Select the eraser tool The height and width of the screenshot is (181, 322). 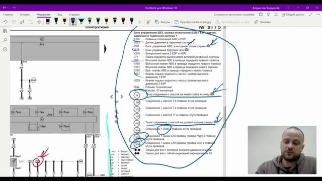[x=48, y=21]
